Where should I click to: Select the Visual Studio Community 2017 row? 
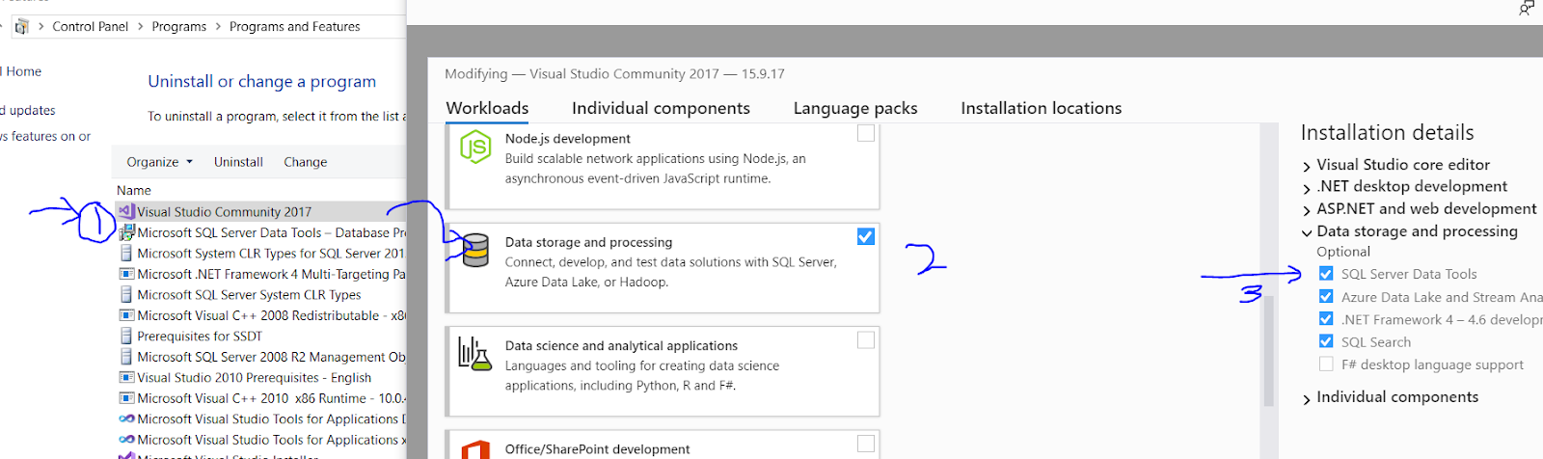[x=260, y=211]
